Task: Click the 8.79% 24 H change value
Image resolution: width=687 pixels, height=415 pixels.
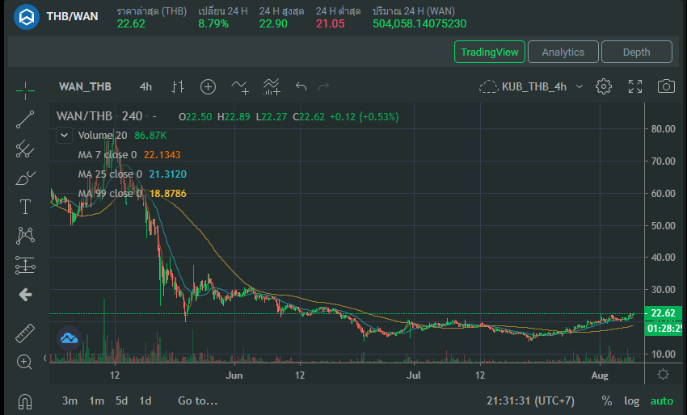Action: pyautogui.click(x=213, y=23)
